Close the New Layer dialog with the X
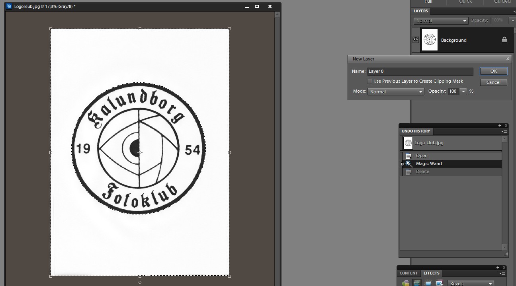The height and width of the screenshot is (286, 516). (508, 59)
